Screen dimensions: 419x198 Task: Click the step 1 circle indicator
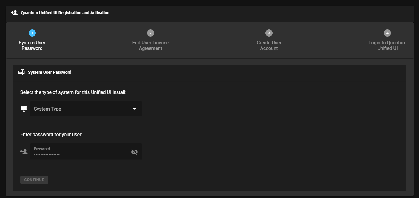[x=32, y=33]
